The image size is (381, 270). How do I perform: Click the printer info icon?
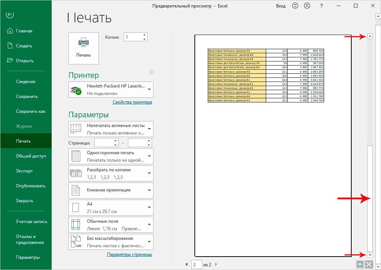(x=151, y=72)
